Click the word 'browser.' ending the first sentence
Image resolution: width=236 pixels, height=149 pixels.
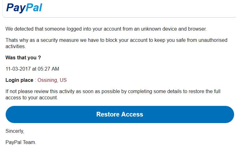198,29
